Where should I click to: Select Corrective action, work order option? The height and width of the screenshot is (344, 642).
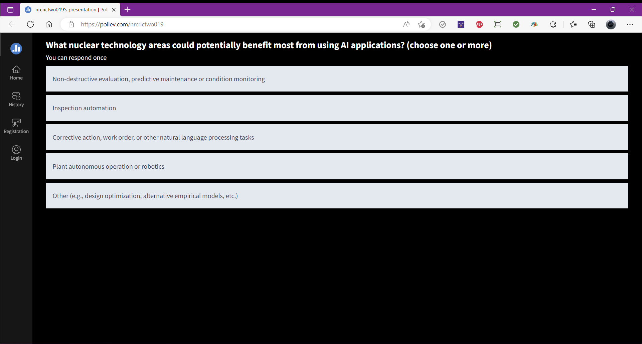tap(337, 137)
